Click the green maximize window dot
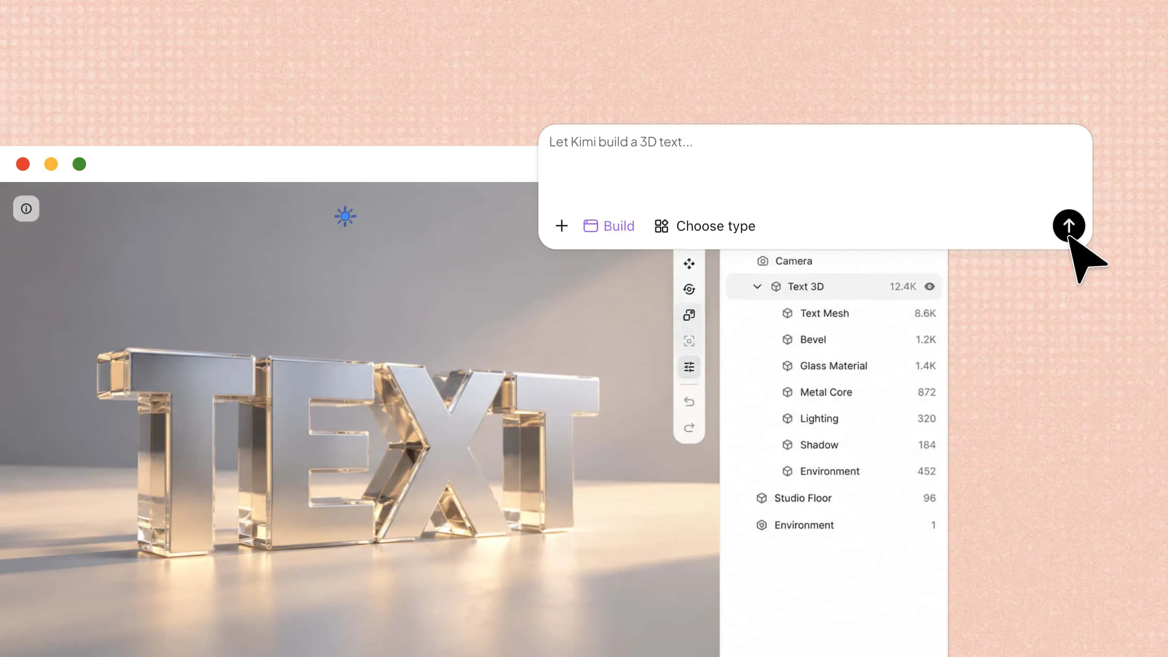This screenshot has width=1168, height=657. 79,164
